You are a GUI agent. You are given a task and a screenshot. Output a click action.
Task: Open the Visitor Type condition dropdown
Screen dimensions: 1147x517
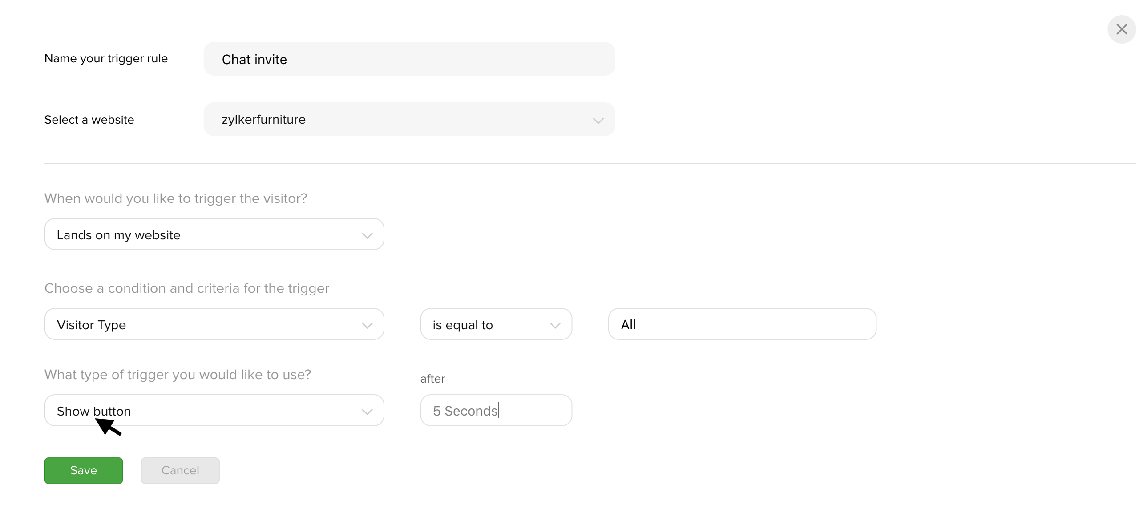coord(214,324)
